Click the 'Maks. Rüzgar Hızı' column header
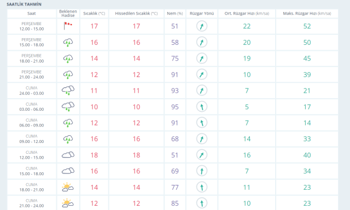Image resolution: width=350 pixels, height=210 pixels. tap(307, 13)
